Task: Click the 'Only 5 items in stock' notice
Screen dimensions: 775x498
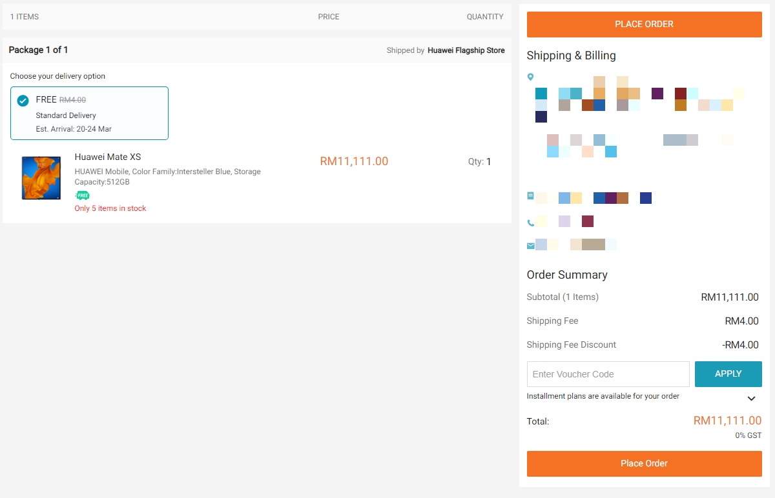Action: [110, 208]
